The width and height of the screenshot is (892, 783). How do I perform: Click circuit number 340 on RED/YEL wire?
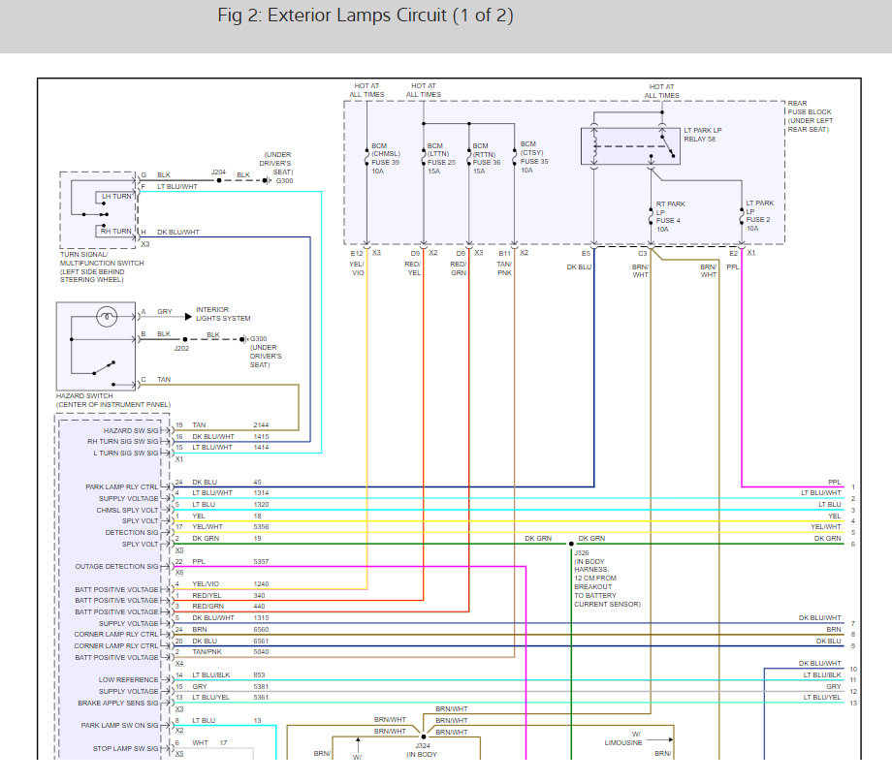tap(260, 596)
